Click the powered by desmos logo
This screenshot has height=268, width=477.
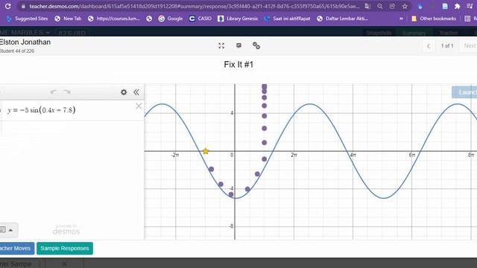(x=66, y=230)
